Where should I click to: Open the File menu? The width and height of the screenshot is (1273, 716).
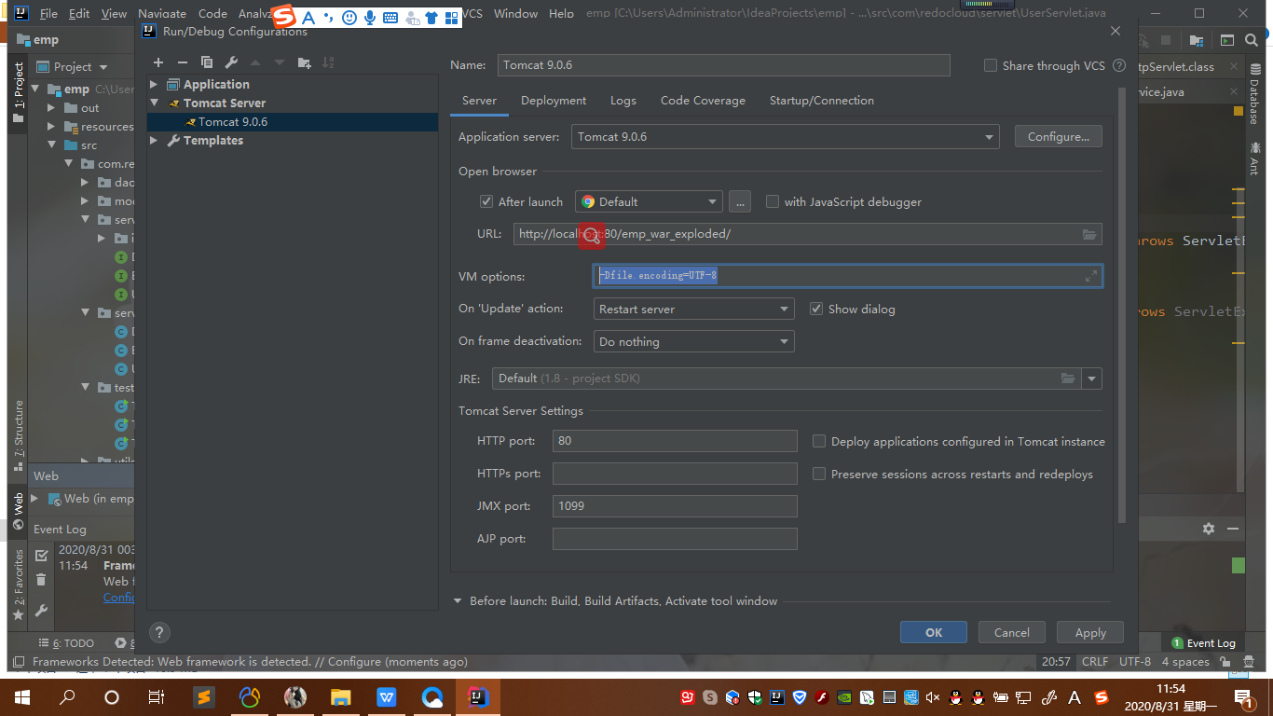pos(48,14)
